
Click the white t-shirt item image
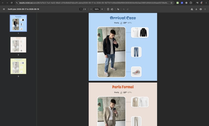coord(135,32)
